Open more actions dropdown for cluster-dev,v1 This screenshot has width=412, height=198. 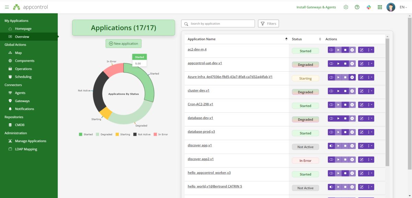[370, 91]
